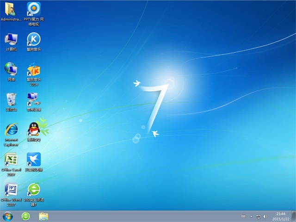The width and height of the screenshot is (296, 222).
Task: Launch Office Excel 2007 shortcut
Action: (11, 160)
